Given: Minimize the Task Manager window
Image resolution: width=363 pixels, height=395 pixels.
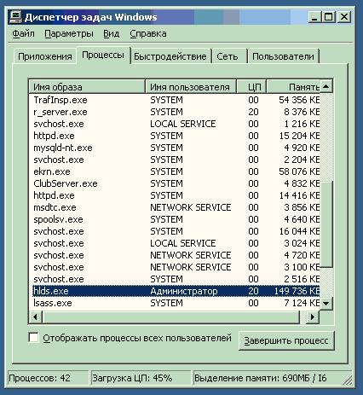Looking at the screenshot, I should (314, 17).
